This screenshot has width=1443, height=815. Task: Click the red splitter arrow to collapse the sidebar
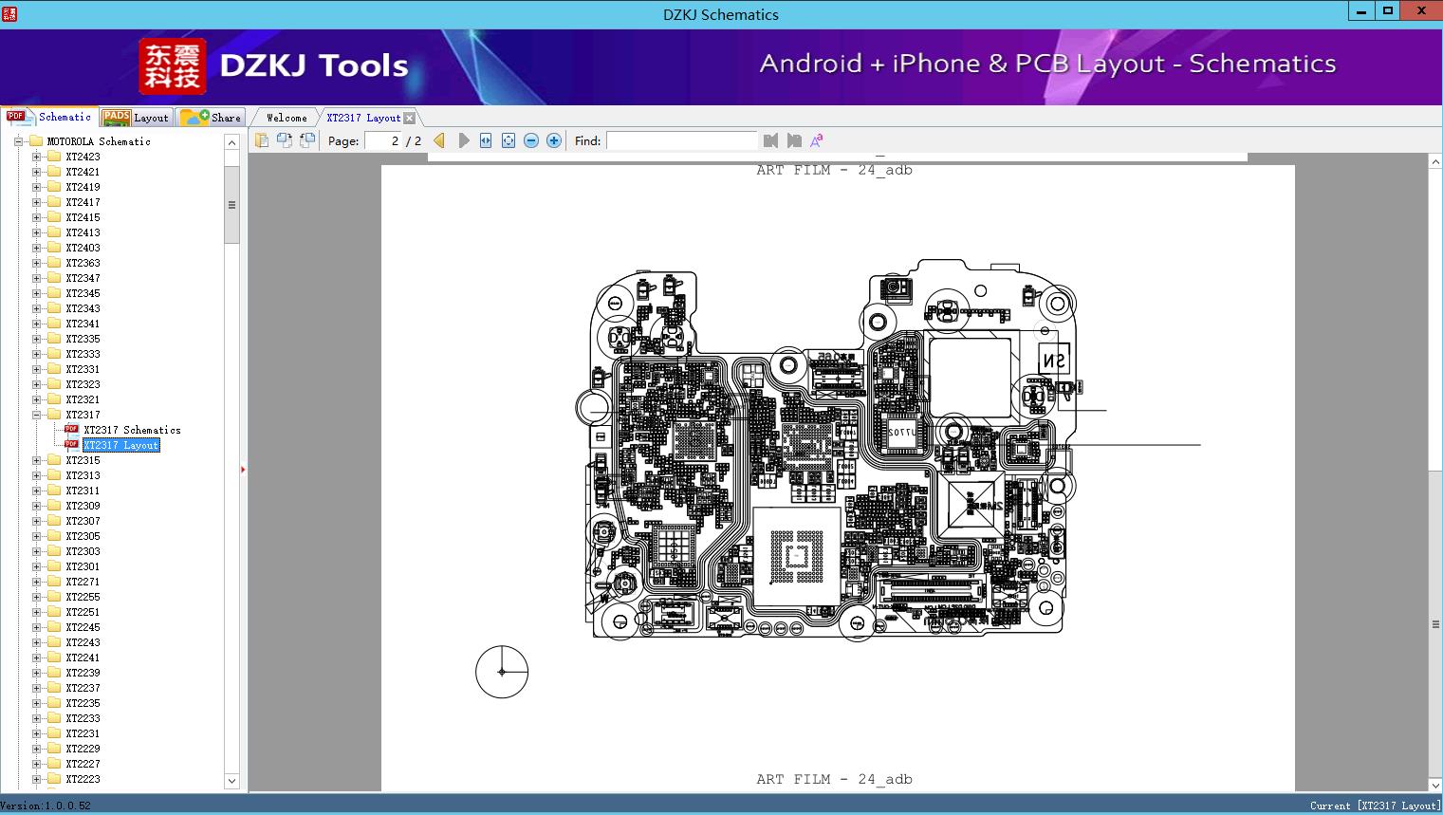pyautogui.click(x=243, y=470)
